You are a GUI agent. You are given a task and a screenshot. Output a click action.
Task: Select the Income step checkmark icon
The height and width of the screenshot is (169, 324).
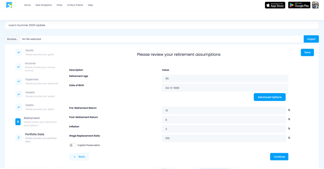[19, 67]
